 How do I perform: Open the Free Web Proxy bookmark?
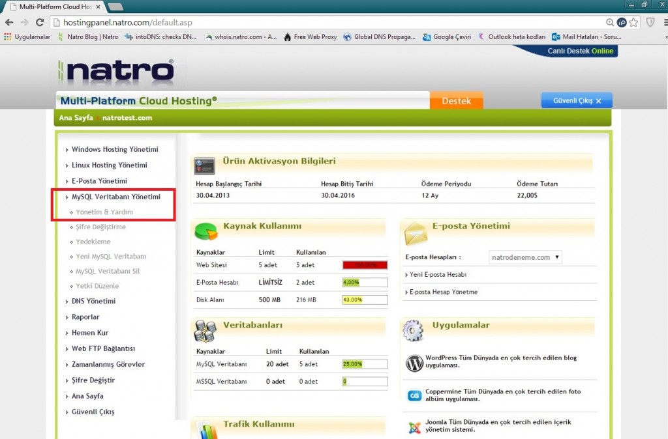[x=310, y=37]
